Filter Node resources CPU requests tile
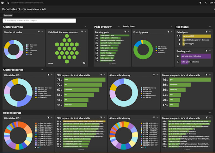 101,117
